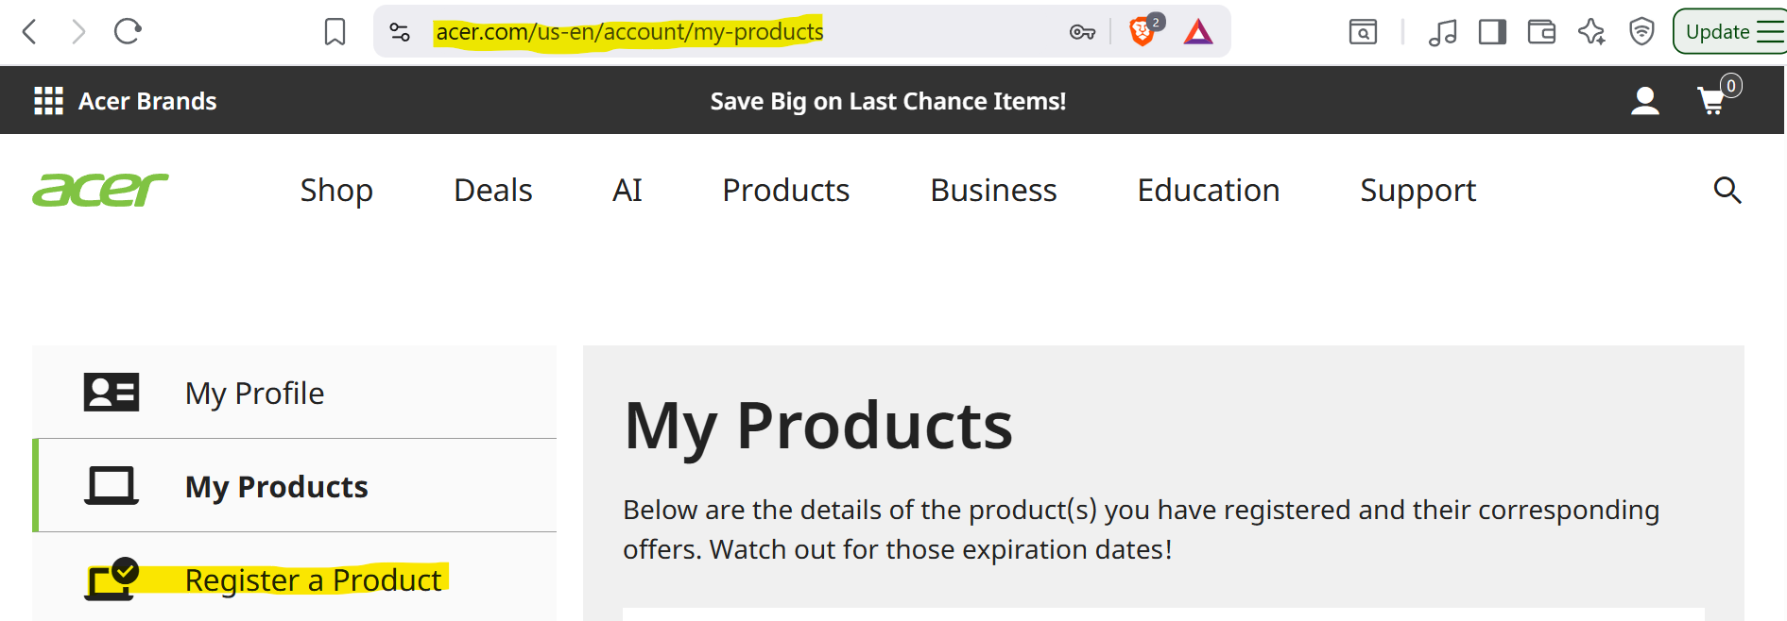Open the saved passwords key icon
The height and width of the screenshot is (621, 1787).
(1082, 33)
